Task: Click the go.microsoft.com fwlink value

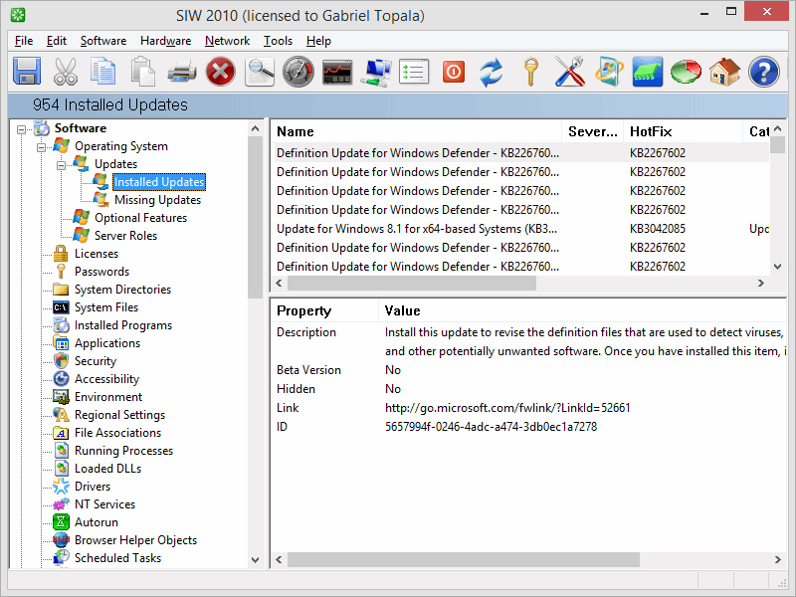Action: [x=507, y=408]
